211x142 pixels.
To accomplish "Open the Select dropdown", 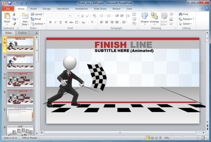I will [x=185, y=24].
